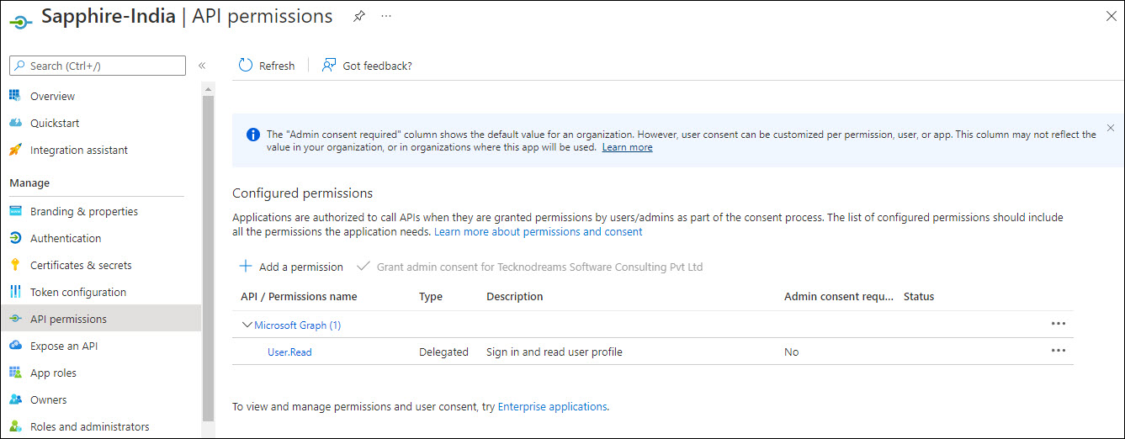Open more options for the Microsoft Graph row
The width and height of the screenshot is (1125, 439).
(x=1058, y=324)
